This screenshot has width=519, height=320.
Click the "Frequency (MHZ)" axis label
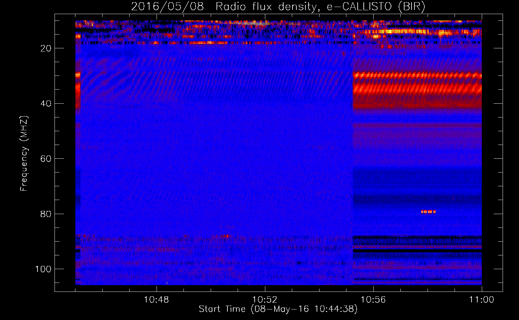24,154
